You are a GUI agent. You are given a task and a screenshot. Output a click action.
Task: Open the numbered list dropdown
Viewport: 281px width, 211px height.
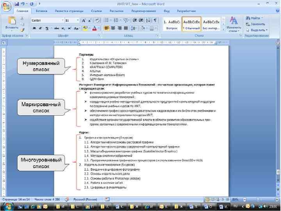click(121, 20)
